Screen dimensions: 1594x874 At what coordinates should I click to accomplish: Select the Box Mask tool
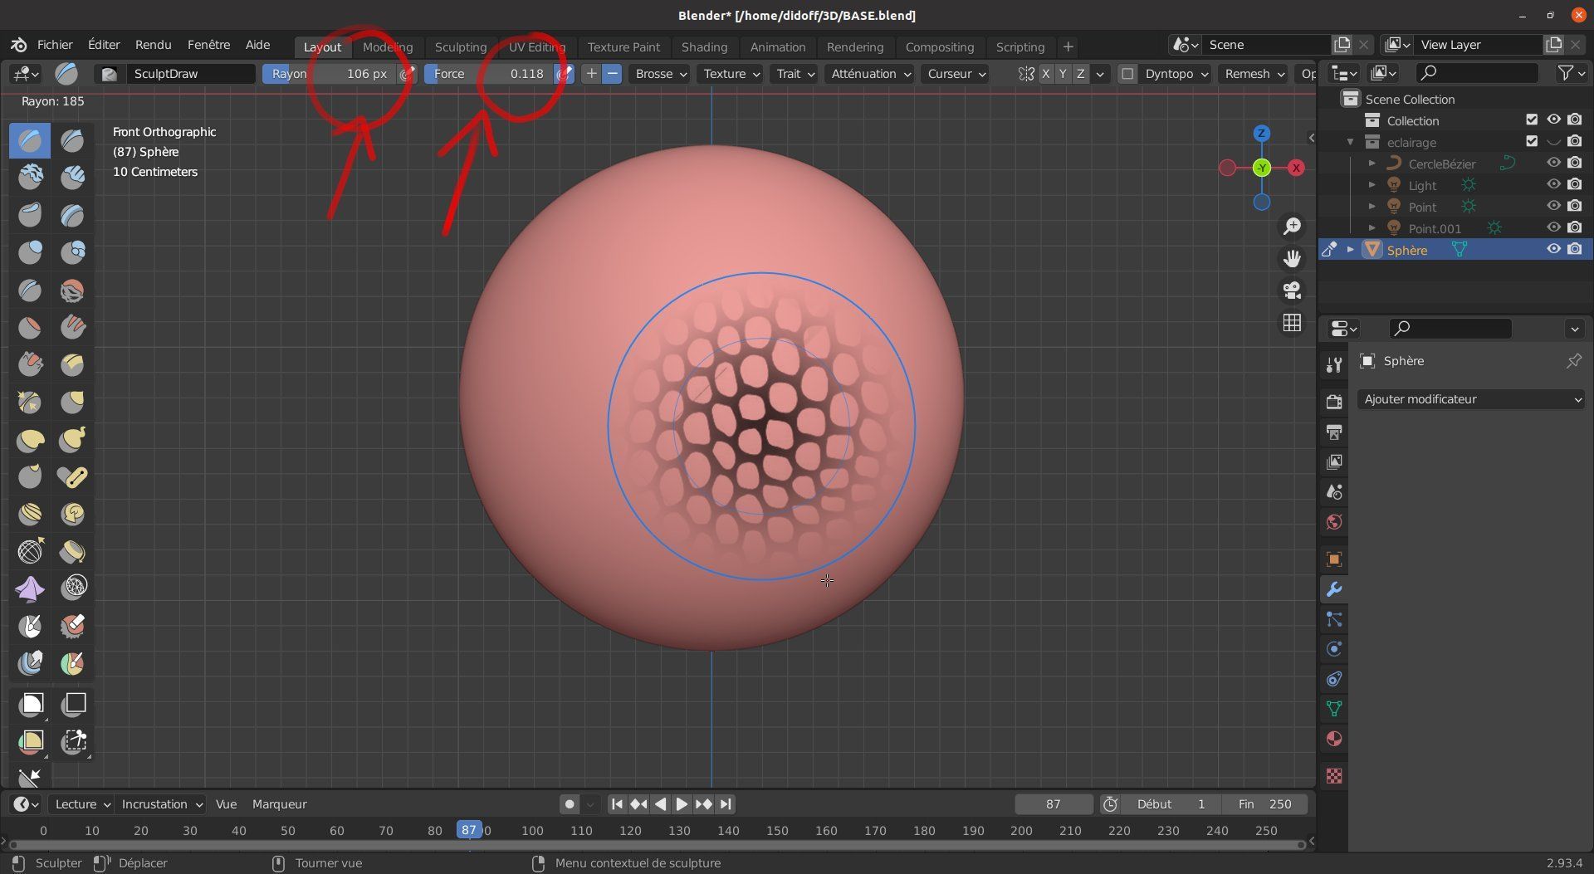(31, 705)
